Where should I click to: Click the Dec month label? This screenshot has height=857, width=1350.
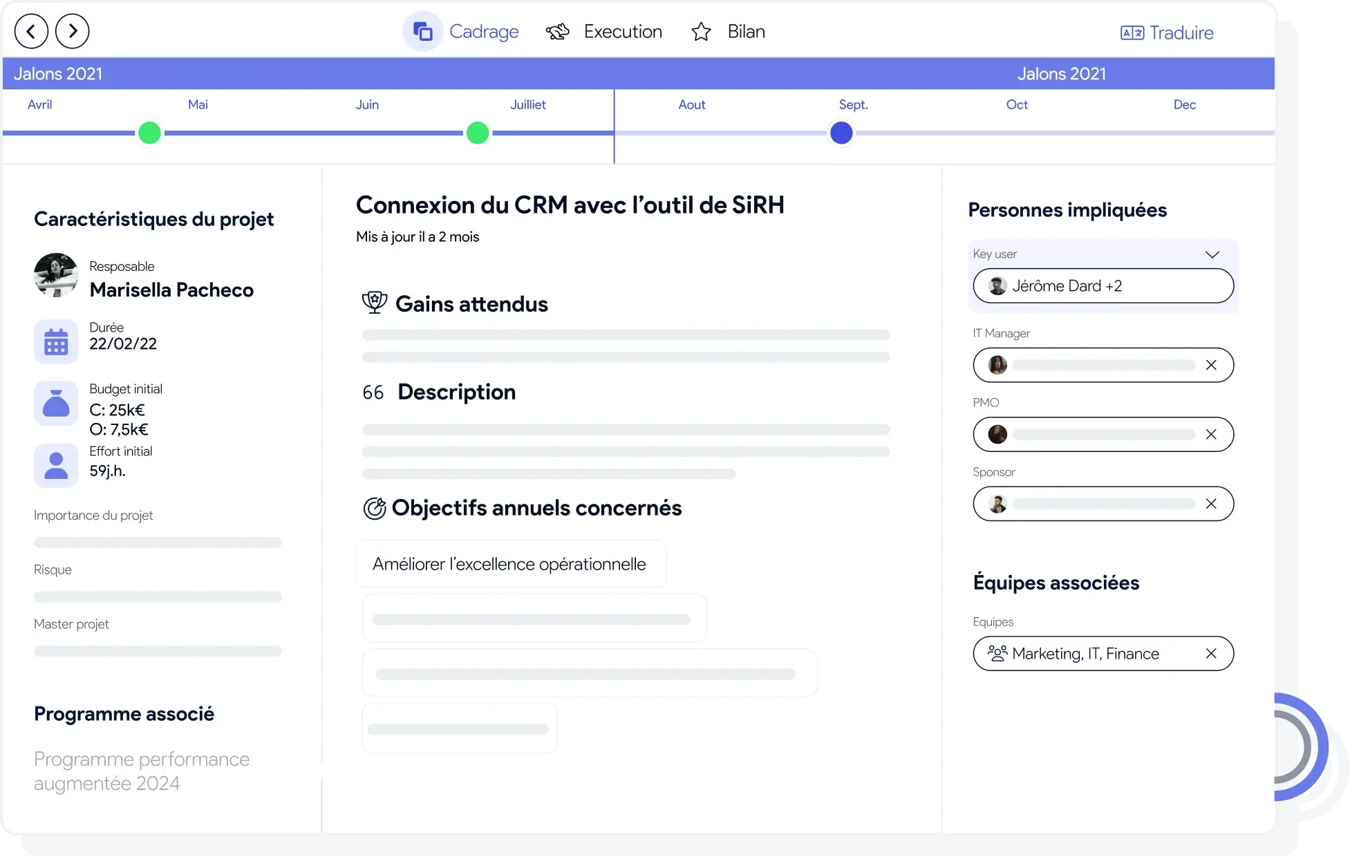1185,104
